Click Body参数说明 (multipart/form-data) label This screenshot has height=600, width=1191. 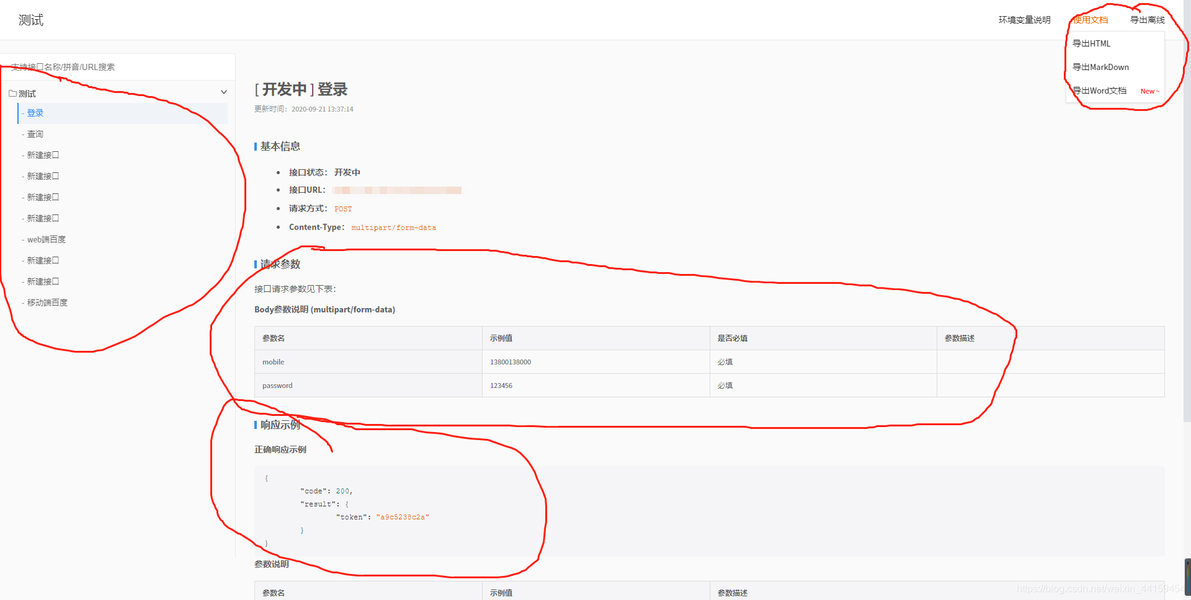point(324,309)
